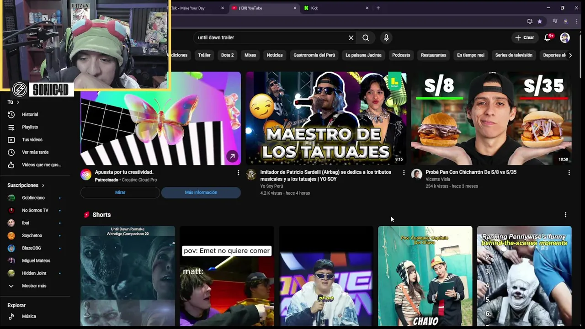
Task: Select the Podcasts filter chip
Action: click(401, 55)
